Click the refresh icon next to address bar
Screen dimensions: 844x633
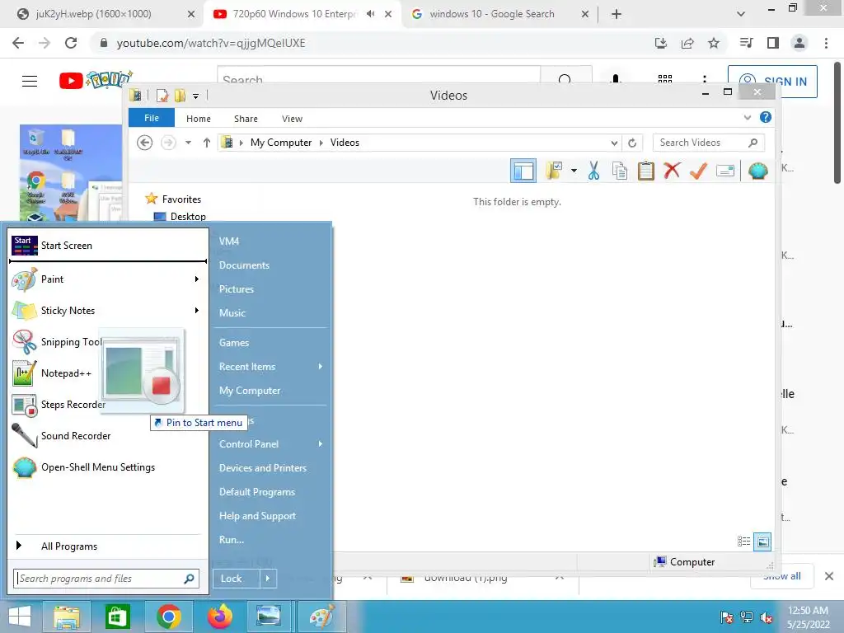[632, 143]
